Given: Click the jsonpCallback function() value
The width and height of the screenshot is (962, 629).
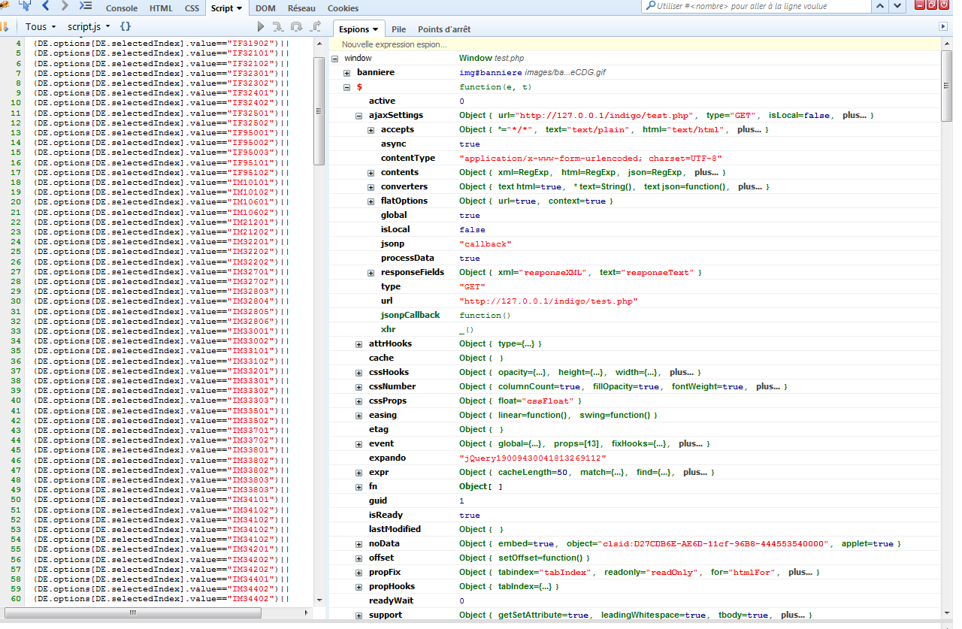Looking at the screenshot, I should [485, 315].
